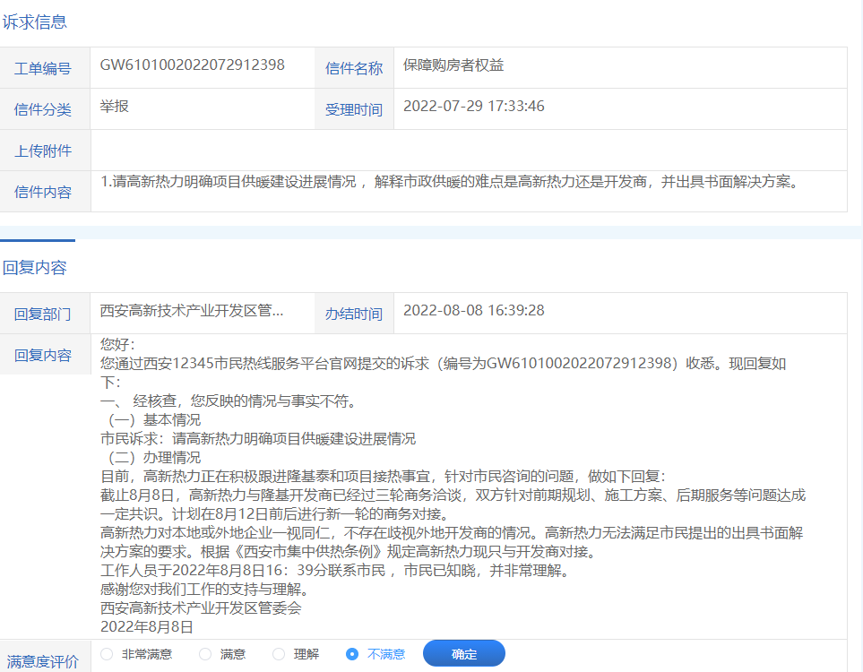Click the reply text line starting 您好
Image resolution: width=863 pixels, height=672 pixels.
[x=117, y=343]
